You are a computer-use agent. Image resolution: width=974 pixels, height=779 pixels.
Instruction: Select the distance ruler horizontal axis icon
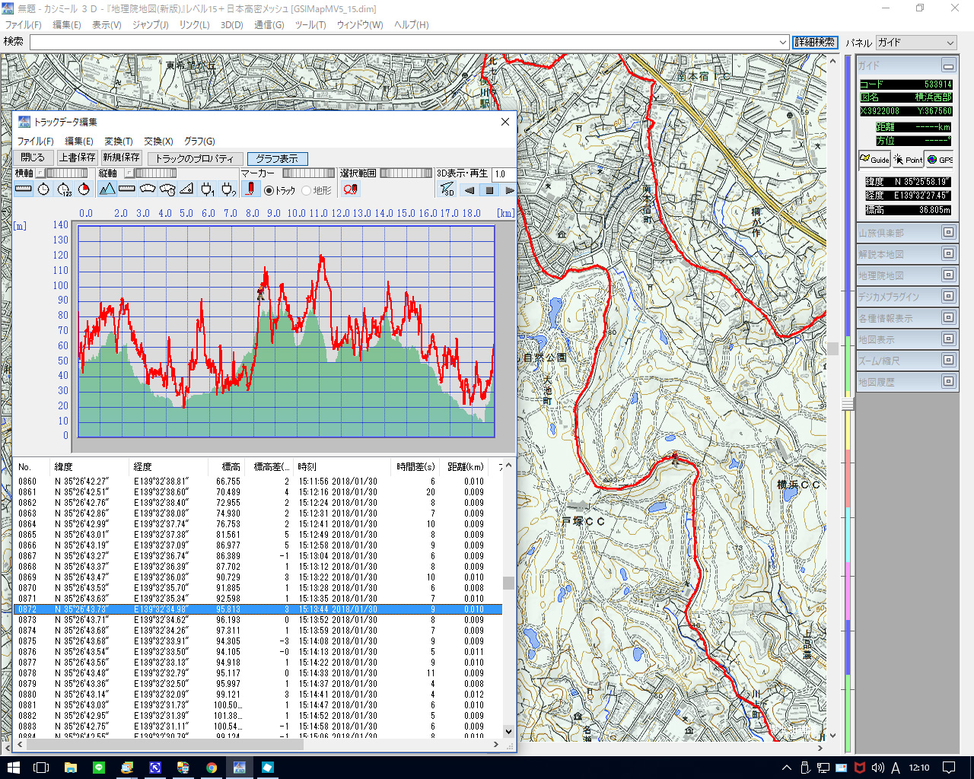[x=24, y=189]
